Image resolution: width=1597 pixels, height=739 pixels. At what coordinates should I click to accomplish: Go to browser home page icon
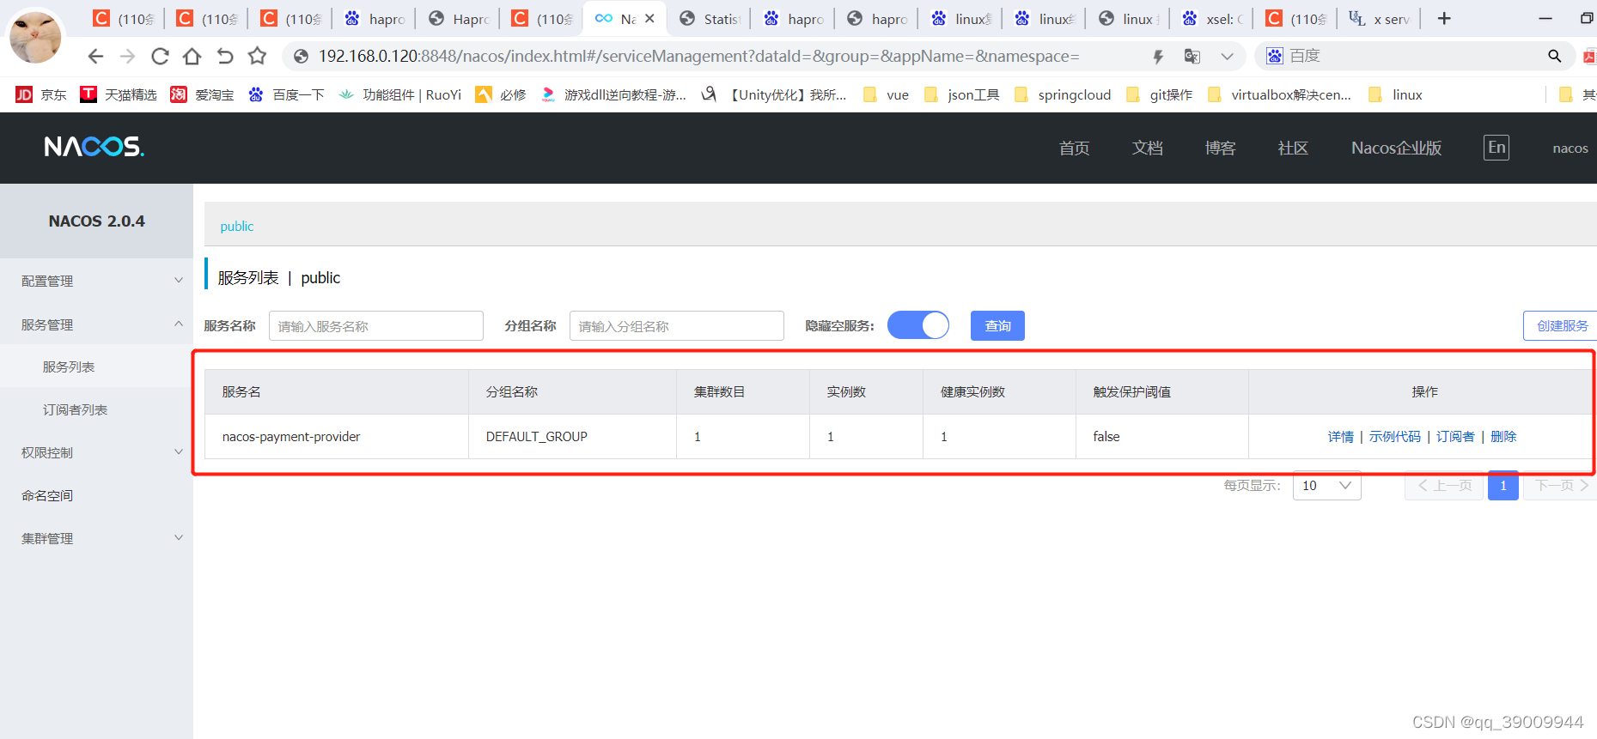(x=192, y=57)
